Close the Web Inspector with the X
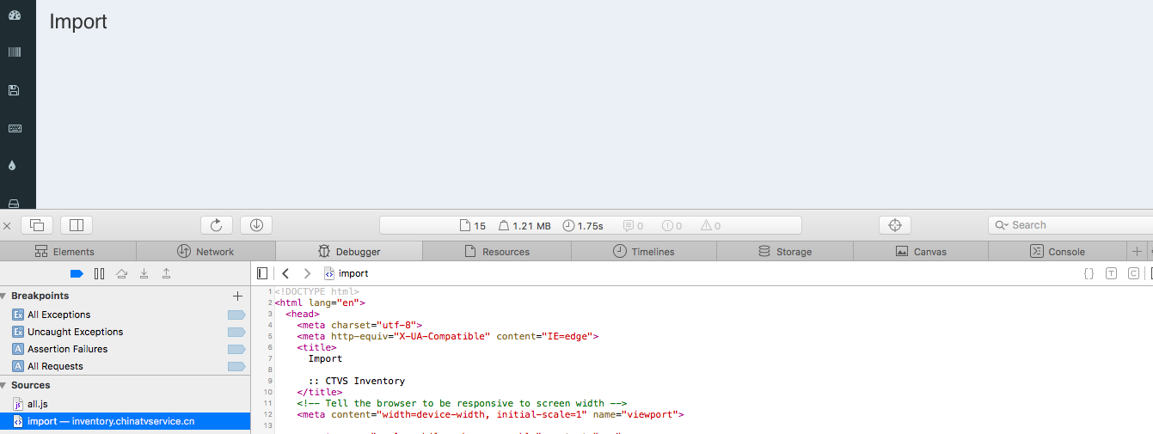The height and width of the screenshot is (434, 1153). [7, 226]
